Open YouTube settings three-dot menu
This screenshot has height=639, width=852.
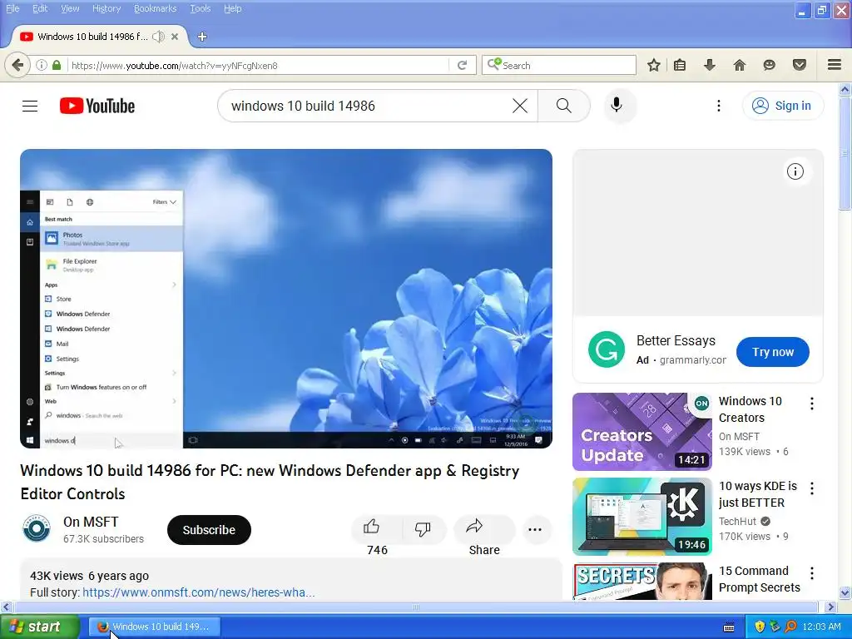pyautogui.click(x=718, y=106)
